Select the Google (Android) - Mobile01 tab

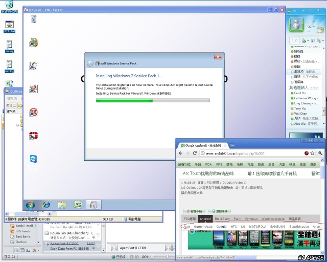click(203, 145)
